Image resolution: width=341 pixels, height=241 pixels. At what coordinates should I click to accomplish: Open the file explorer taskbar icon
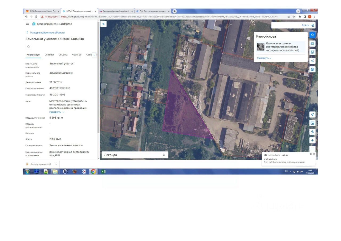pyautogui.click(x=55, y=172)
